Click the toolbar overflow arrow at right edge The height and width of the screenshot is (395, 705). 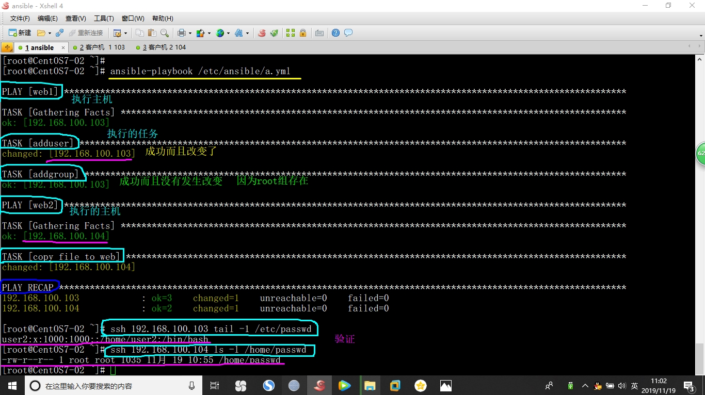[x=701, y=35]
